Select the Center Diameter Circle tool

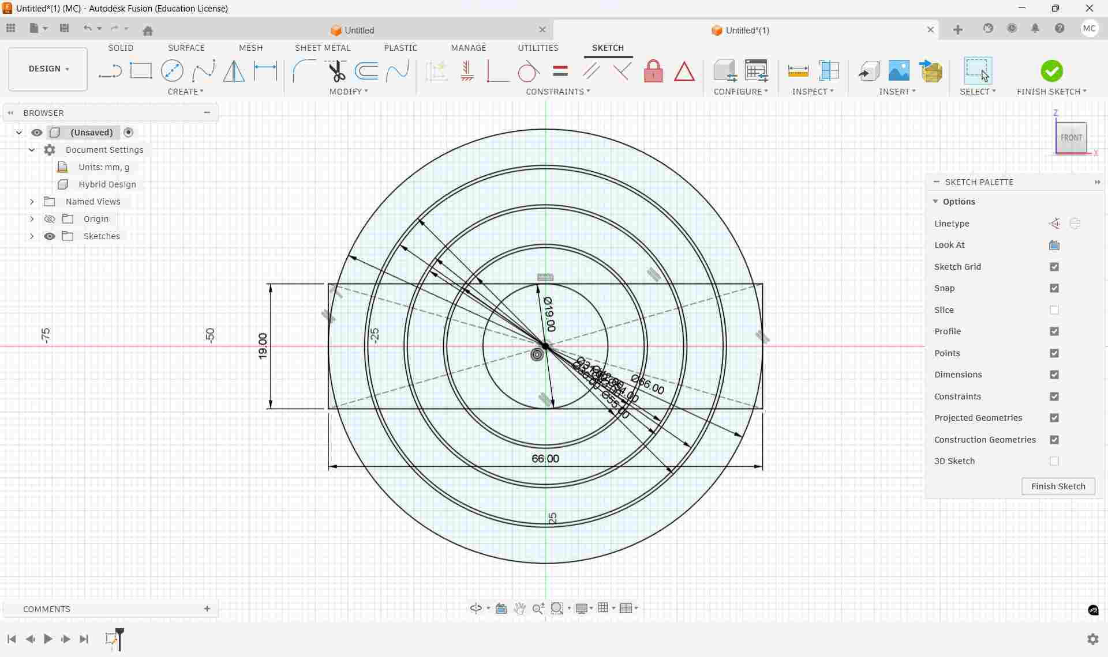(x=172, y=71)
